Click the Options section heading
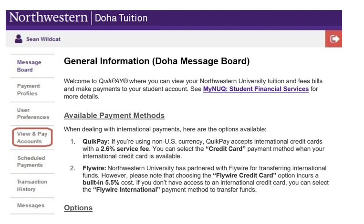 click(x=78, y=208)
